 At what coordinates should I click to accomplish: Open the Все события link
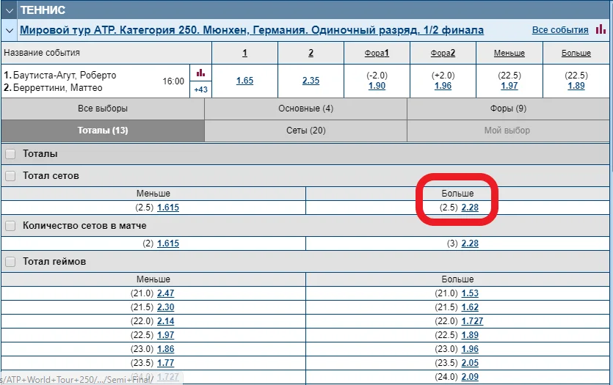coord(560,30)
